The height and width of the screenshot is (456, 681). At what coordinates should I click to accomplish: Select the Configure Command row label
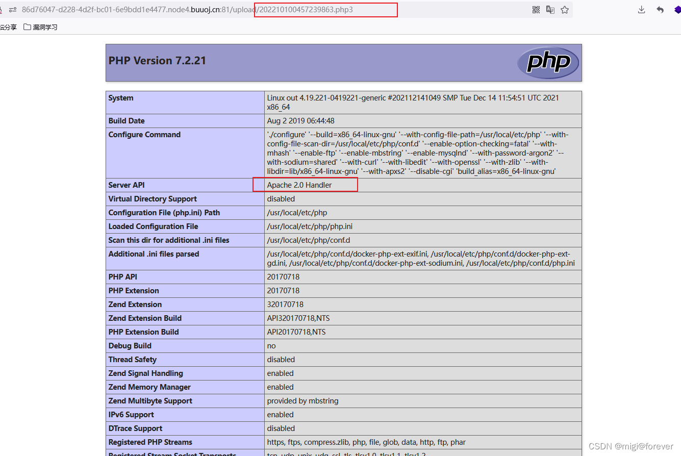click(x=144, y=135)
